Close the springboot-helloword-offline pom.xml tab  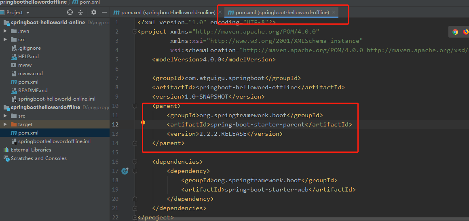pyautogui.click(x=334, y=12)
